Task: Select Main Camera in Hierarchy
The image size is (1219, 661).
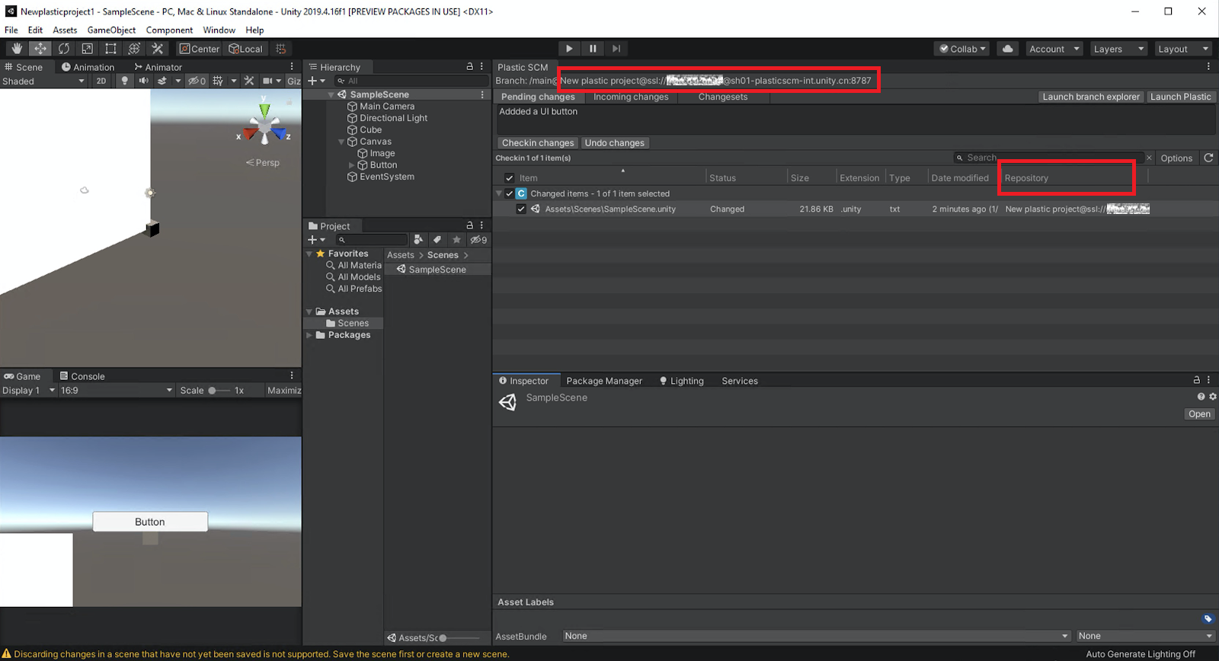Action: [387, 107]
